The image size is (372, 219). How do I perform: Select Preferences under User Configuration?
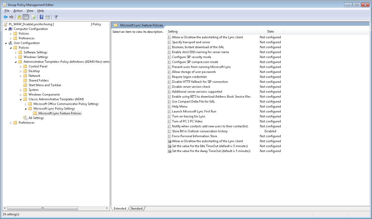(27, 123)
